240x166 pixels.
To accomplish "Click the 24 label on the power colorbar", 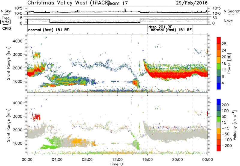I will [224, 50].
